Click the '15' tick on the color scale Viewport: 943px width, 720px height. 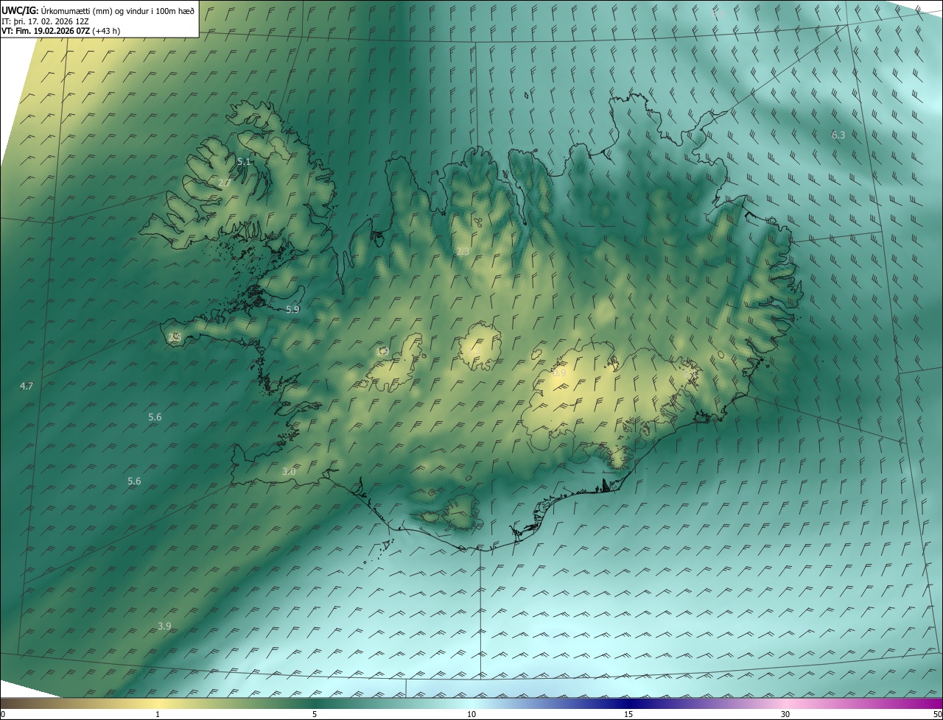pos(628,714)
